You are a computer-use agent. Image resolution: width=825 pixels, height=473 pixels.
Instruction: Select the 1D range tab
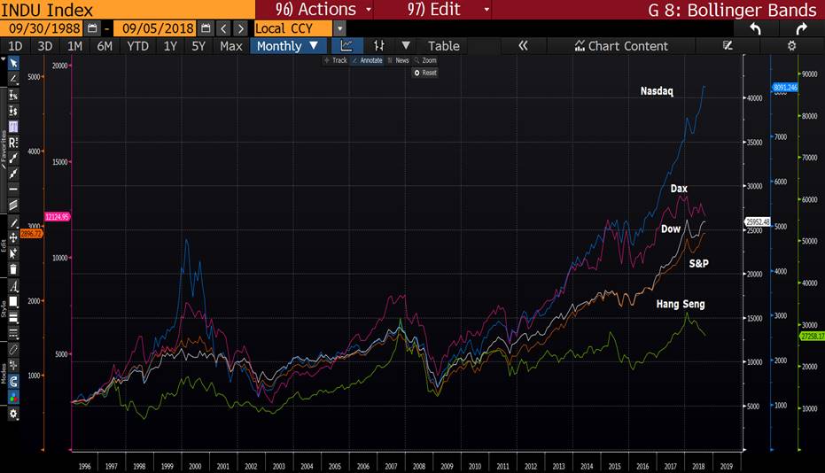tap(15, 46)
